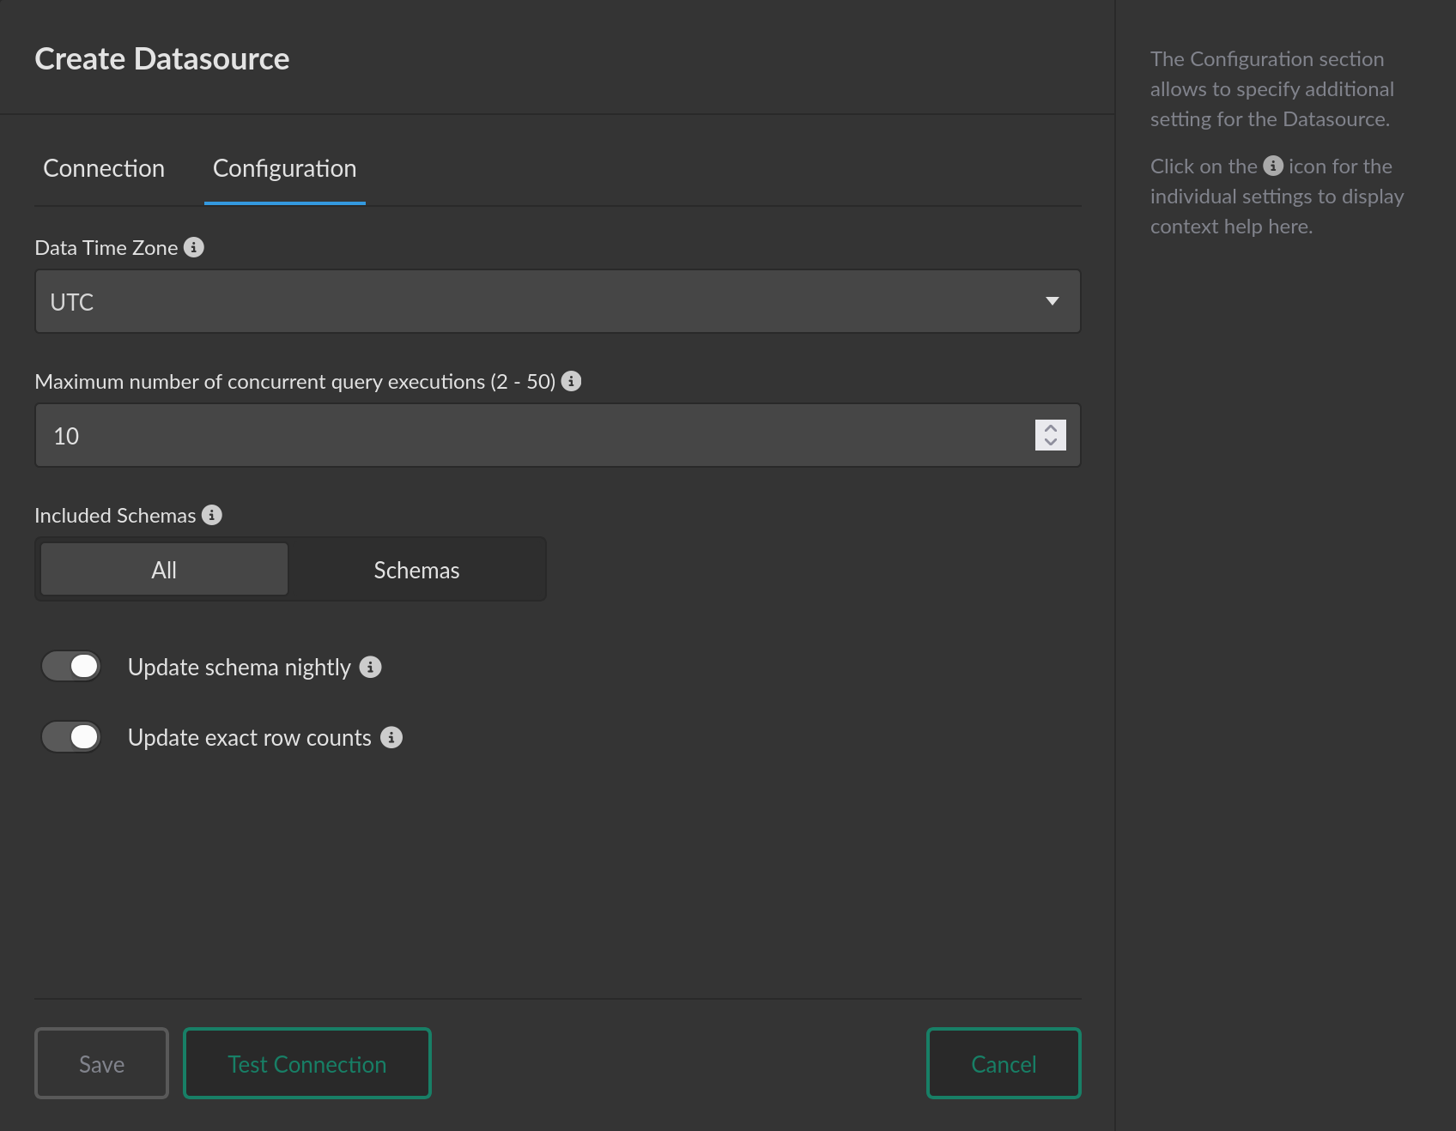Click the Create Datasource heading

pyautogui.click(x=161, y=59)
